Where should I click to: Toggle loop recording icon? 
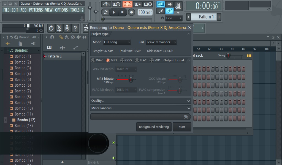click(148, 4)
